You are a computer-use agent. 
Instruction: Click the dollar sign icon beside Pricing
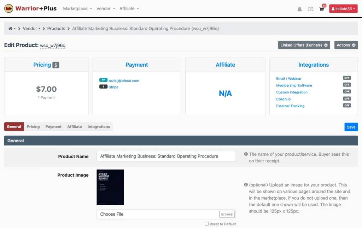(56, 65)
